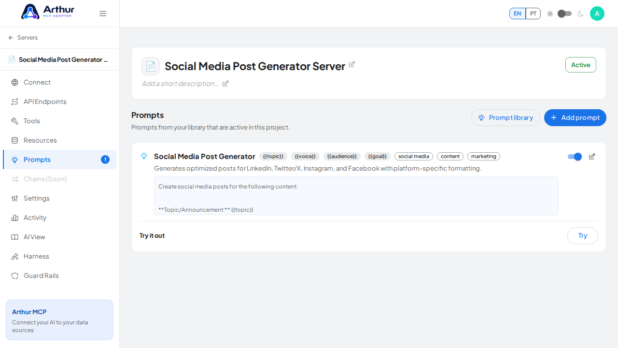This screenshot has height=348, width=618.
Task: Edit short description pencil icon
Action: [x=225, y=84]
